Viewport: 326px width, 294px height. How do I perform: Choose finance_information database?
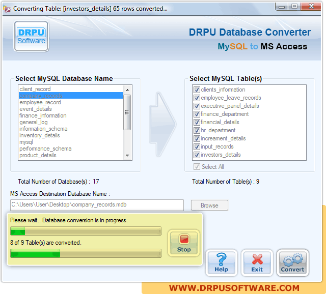[x=71, y=115]
